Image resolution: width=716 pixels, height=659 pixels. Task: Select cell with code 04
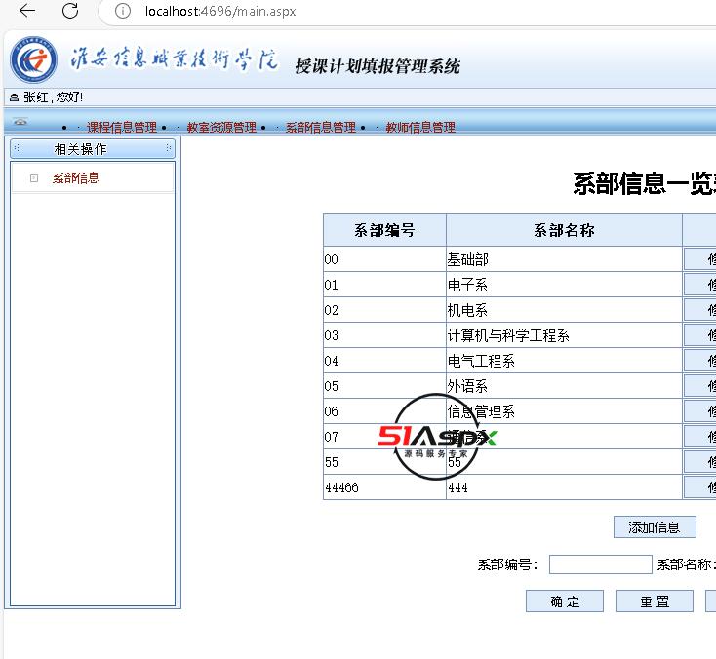coord(384,361)
